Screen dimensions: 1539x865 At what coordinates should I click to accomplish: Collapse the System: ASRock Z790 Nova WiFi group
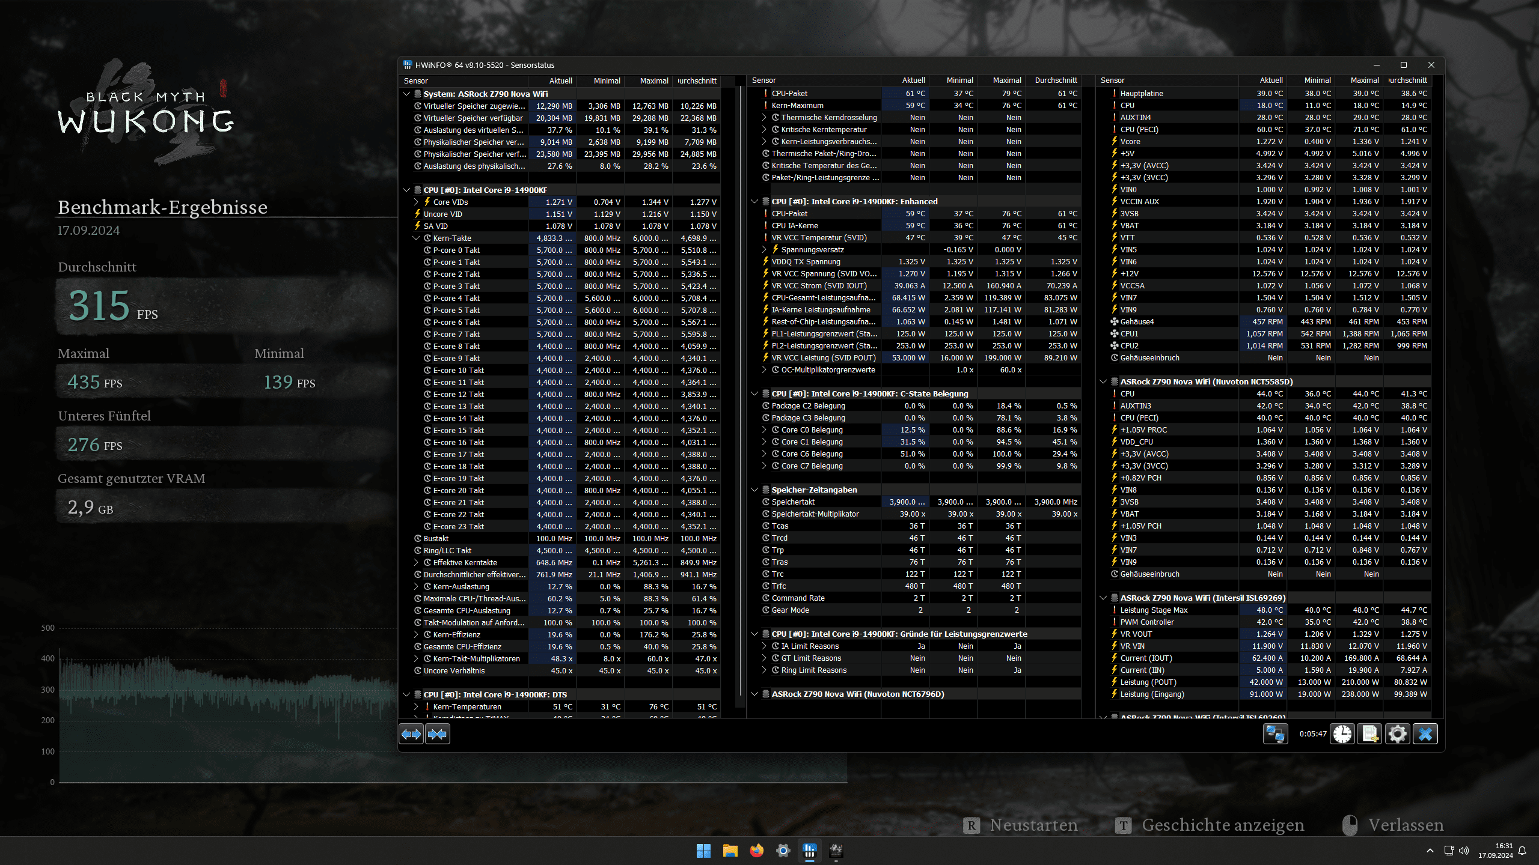(406, 94)
